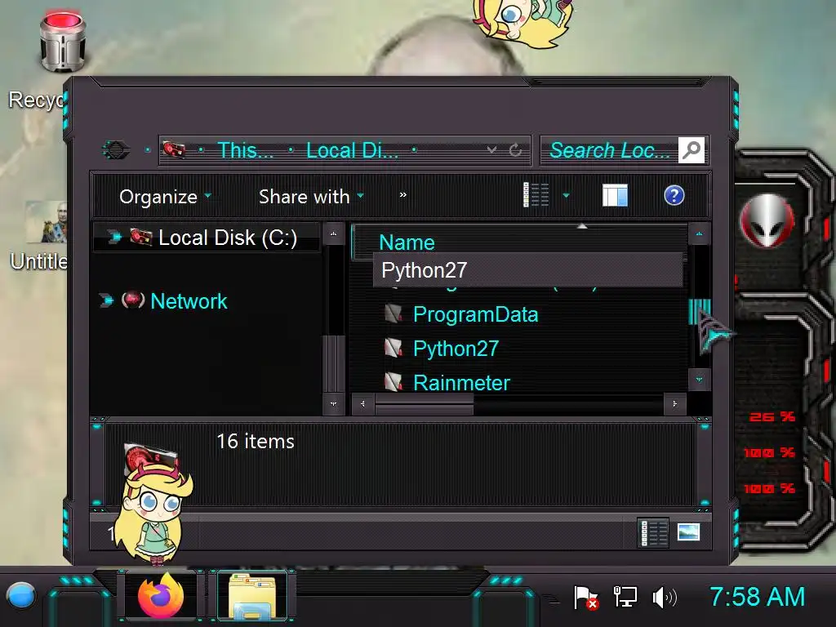Change view using the view icon
This screenshot has height=627, width=836.
(x=536, y=194)
